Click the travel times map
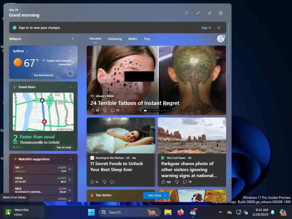292x219 pixels. (x=43, y=112)
